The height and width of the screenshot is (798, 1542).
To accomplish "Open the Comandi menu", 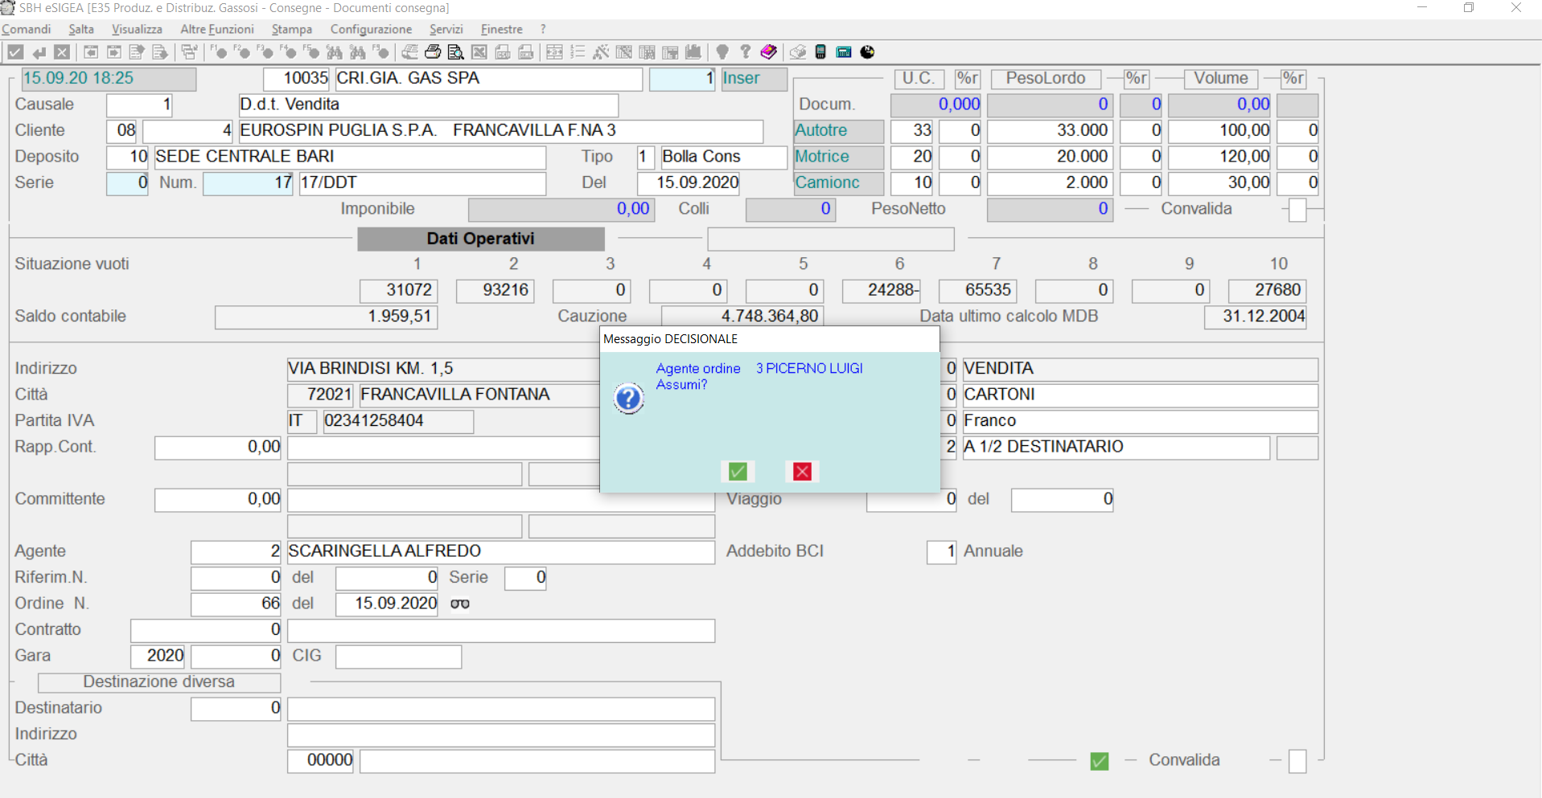I will [27, 29].
